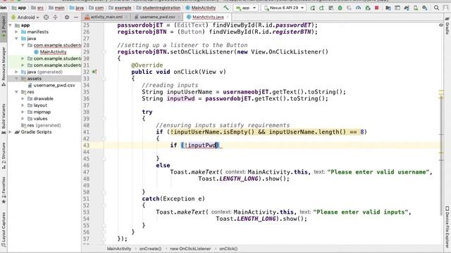Toggle the Favorites side panel
The width and height of the screenshot is (451, 253).
click(x=4, y=190)
